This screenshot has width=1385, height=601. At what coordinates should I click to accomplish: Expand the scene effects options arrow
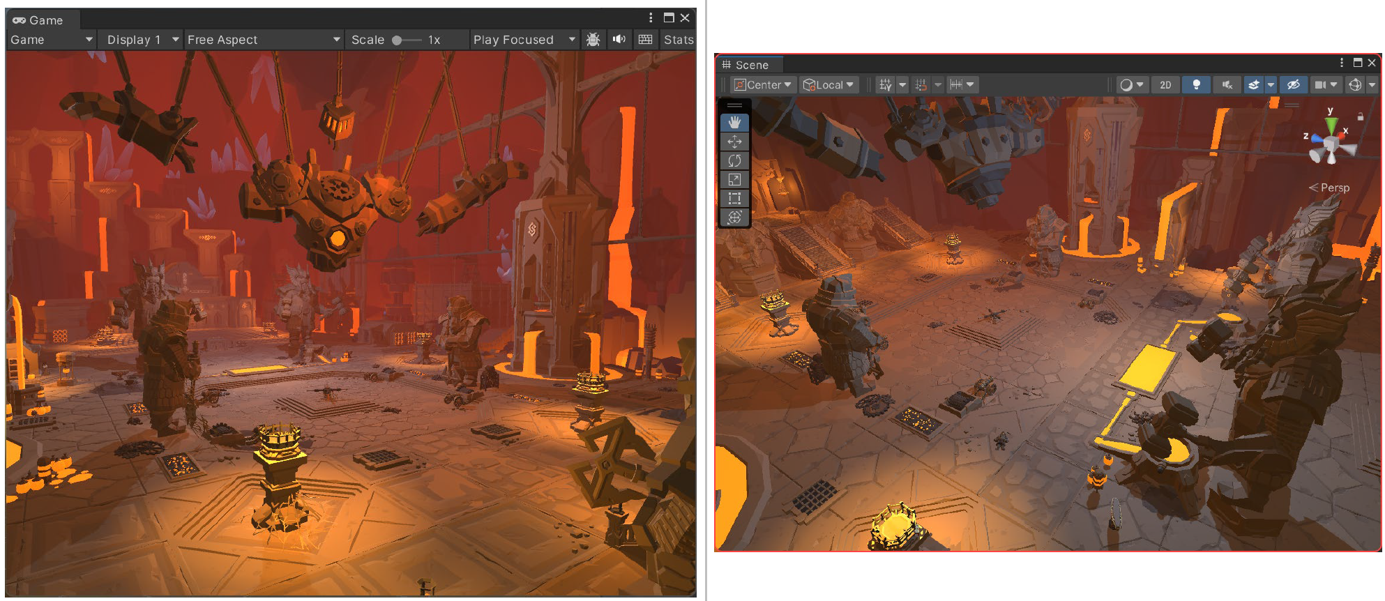point(1271,85)
